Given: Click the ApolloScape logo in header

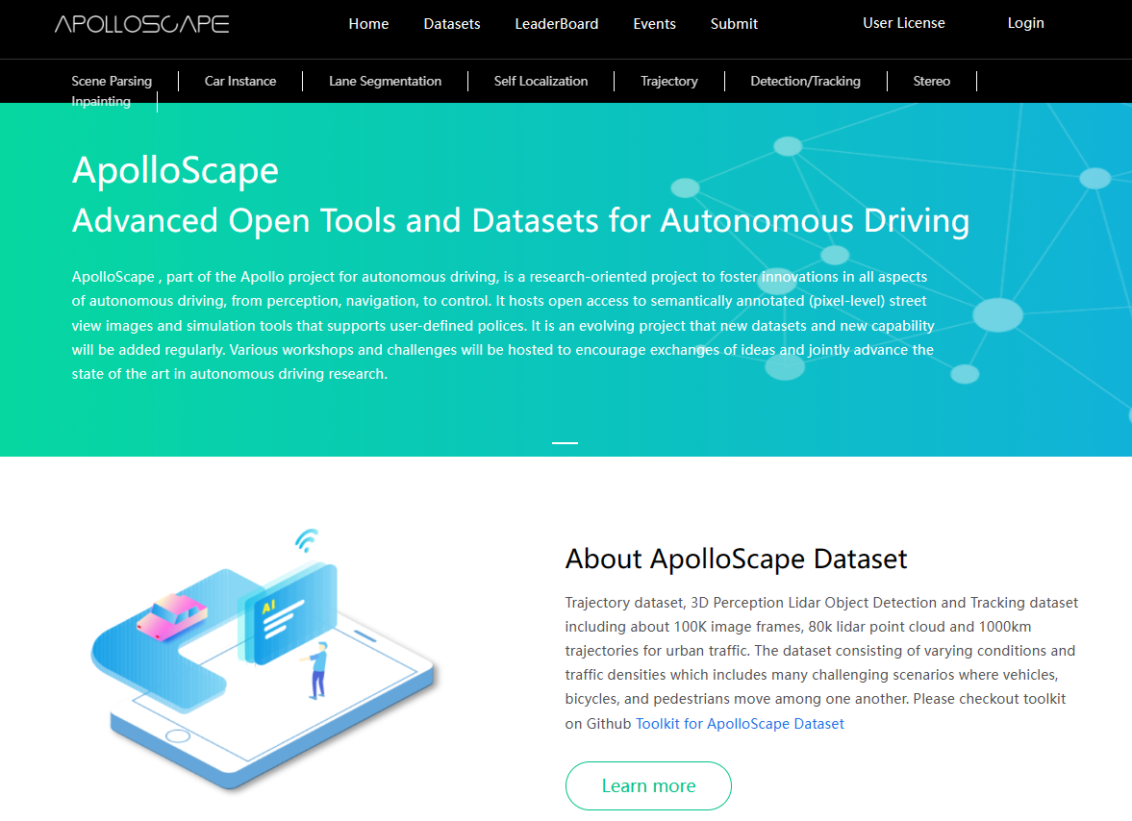Looking at the screenshot, I should pyautogui.click(x=142, y=24).
